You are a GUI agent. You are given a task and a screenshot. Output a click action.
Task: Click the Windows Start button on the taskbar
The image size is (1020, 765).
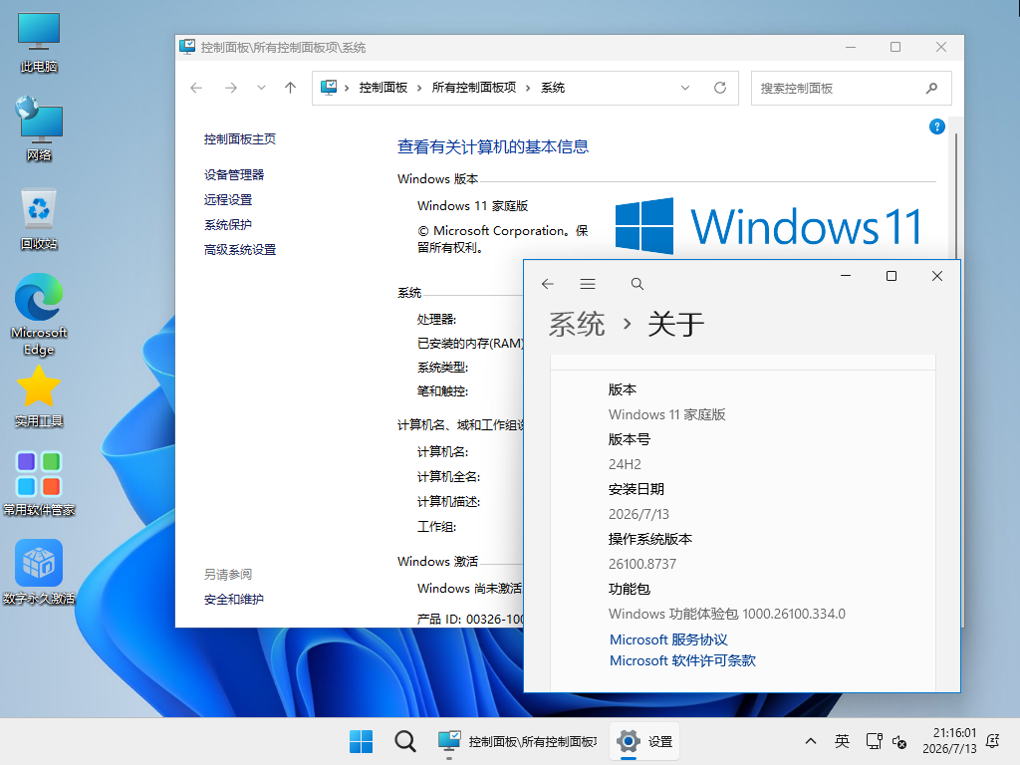click(361, 741)
